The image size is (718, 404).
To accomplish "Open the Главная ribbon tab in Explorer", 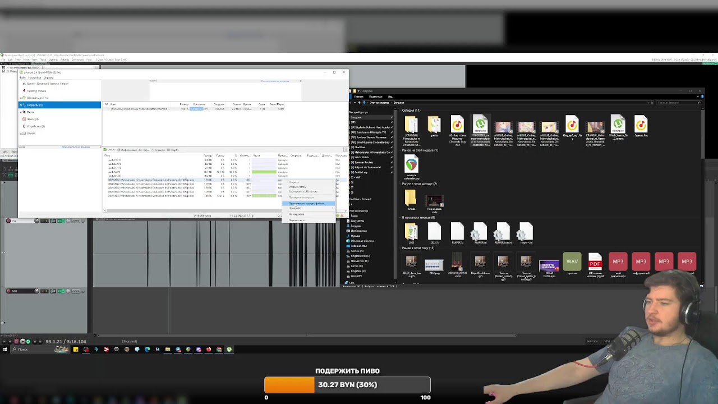I will [359, 97].
